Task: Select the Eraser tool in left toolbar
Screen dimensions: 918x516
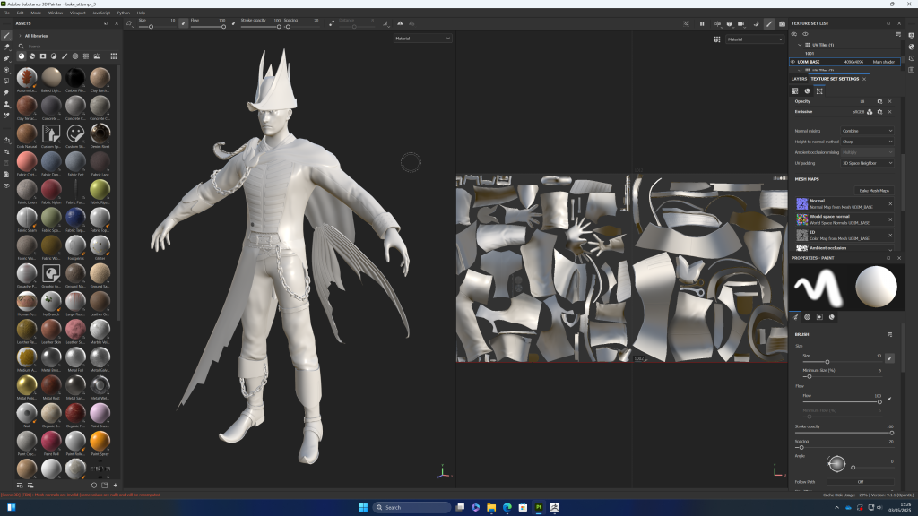Action: (7, 47)
